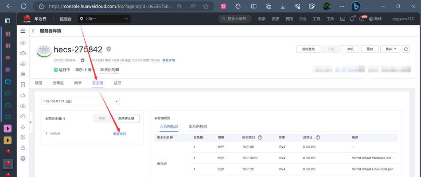This screenshot has height=177, width=421.
Task: Open Browser essentials heart icon
Action: pyautogui.click(x=297, y=6)
